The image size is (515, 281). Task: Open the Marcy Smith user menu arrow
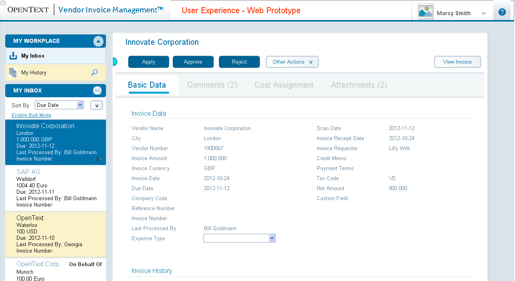pyautogui.click(x=484, y=14)
